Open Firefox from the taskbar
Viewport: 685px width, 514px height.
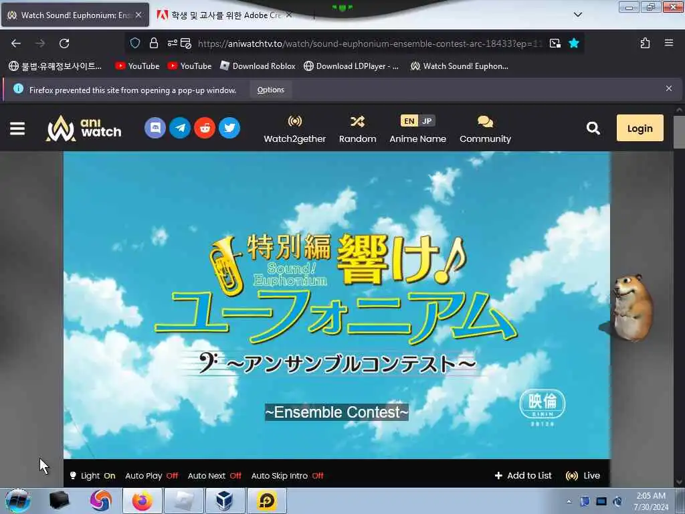[142, 501]
